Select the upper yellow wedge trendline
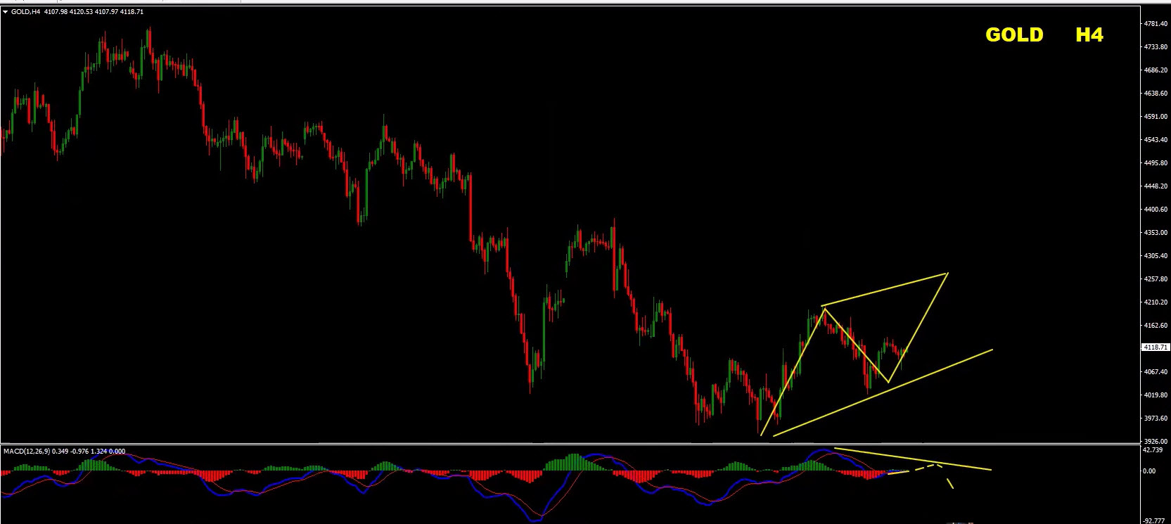 coord(885,290)
